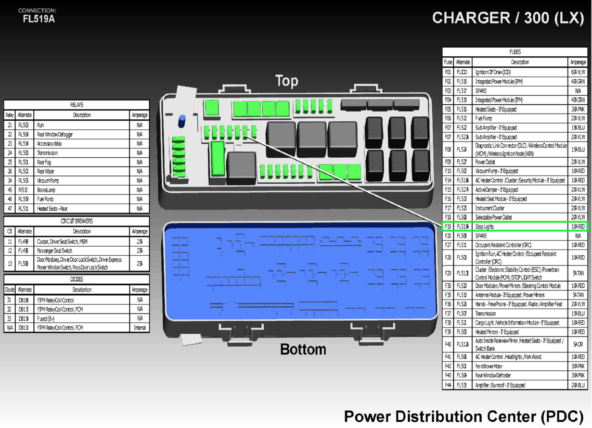Screen dimensions: 592x428
Task: Click the 'Brake Lamp' relay 45
Action: coord(46,190)
